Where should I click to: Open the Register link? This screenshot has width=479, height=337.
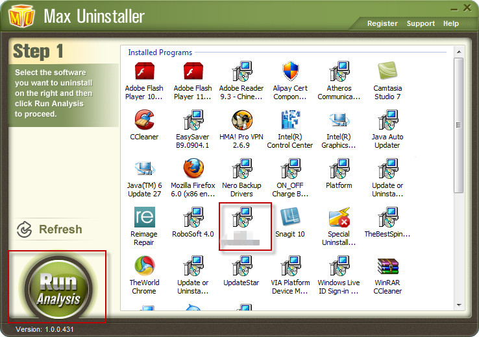pos(382,23)
